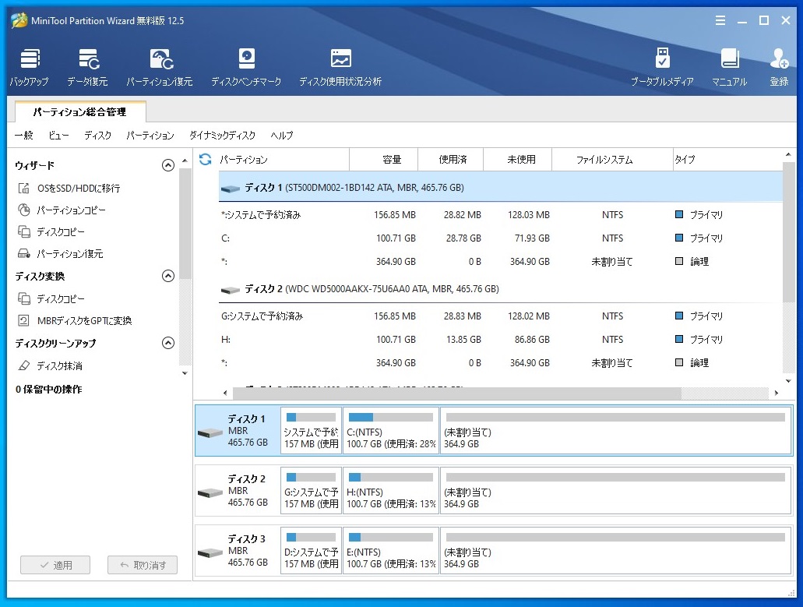Click sidebar scrollbar down arrow

[x=185, y=373]
